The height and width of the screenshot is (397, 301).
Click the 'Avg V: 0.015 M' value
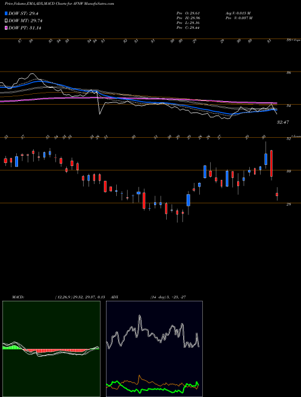(x=238, y=13)
